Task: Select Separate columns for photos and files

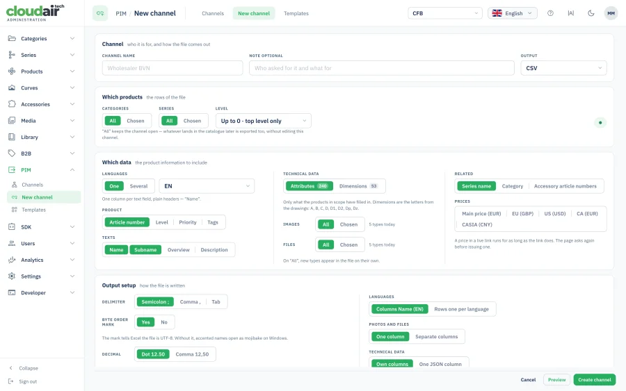Action: coord(436,337)
